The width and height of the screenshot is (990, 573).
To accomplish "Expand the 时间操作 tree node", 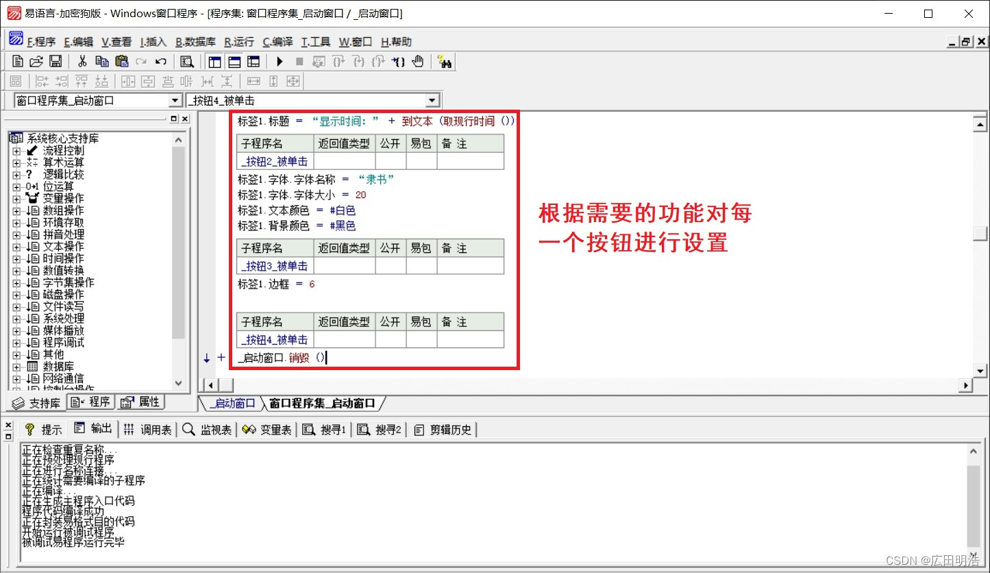I will point(16,258).
